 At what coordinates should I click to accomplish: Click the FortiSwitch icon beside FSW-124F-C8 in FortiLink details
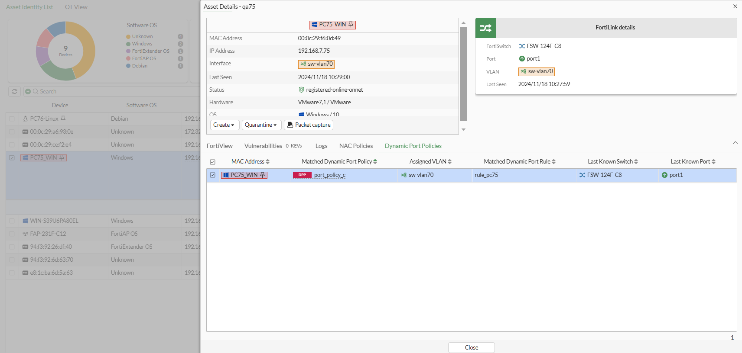522,46
